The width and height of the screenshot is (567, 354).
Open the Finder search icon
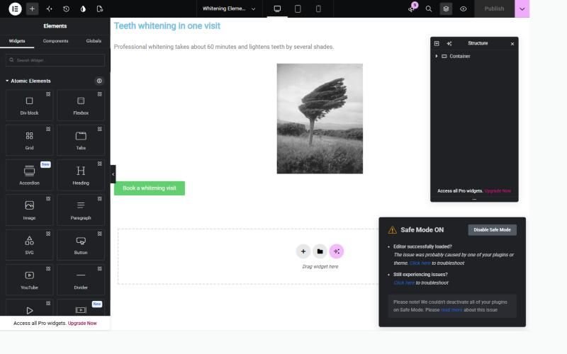tap(429, 8)
